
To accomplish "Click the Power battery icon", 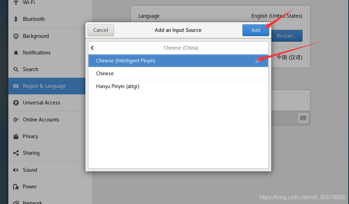I will [x=16, y=187].
